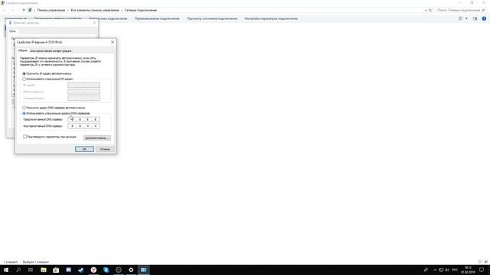The height and width of the screenshot is (275, 490).
Task: Tick the 'Validate settings upon exit' checkbox
Action: point(25,137)
